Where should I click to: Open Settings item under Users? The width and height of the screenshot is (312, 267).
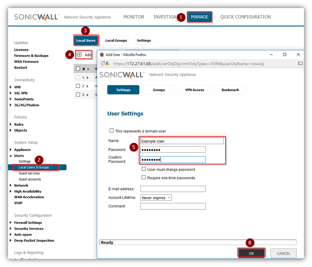(24, 161)
